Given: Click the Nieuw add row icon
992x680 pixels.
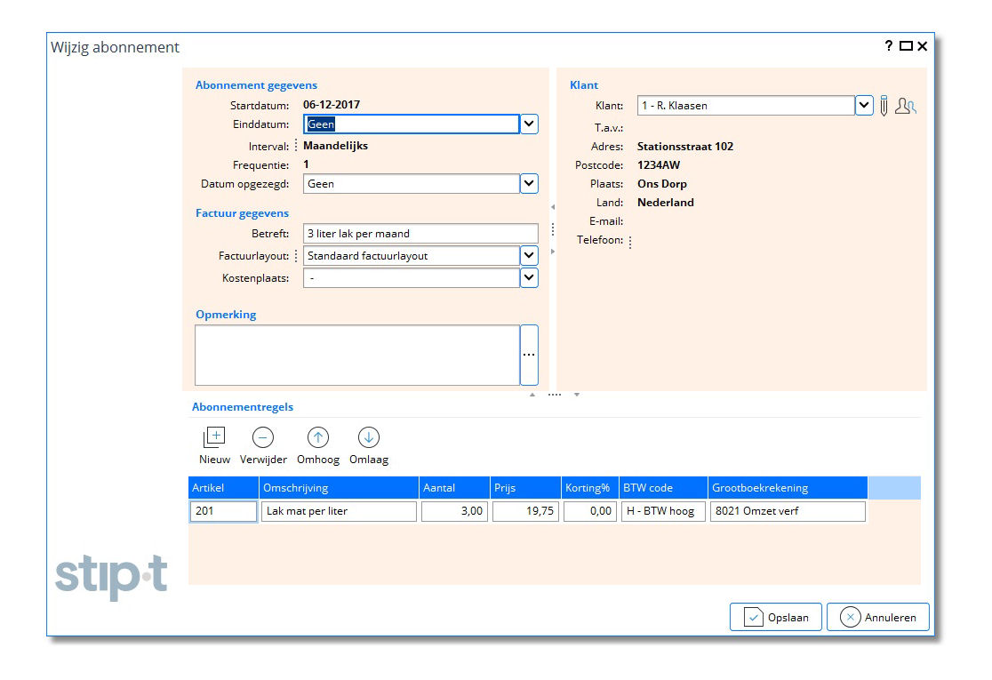Looking at the screenshot, I should tap(214, 437).
